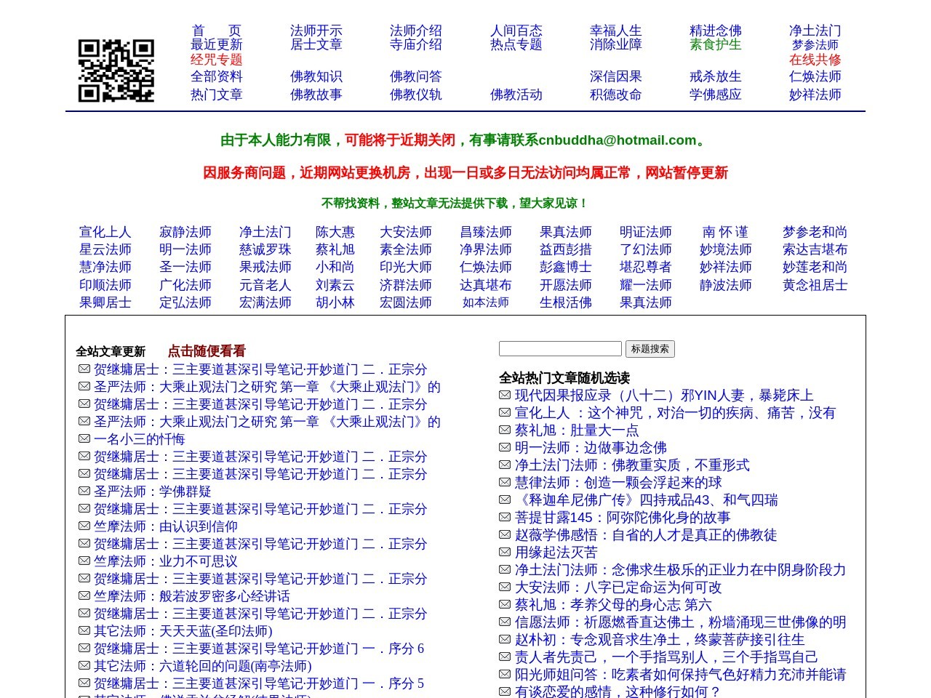Screen dimensions: 931x698
Task: Click the title search input box
Action: point(560,348)
